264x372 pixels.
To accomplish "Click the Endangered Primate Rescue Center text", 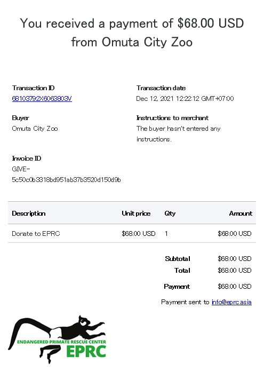I will (x=62, y=342).
